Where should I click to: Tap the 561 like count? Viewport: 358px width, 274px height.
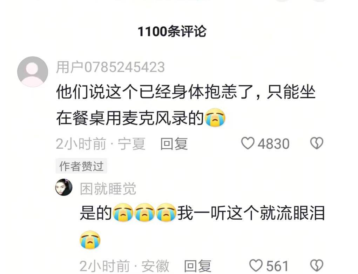[x=277, y=266]
